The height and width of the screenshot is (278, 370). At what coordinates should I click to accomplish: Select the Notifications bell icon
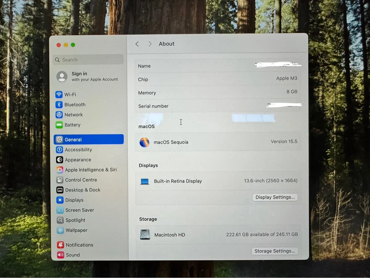point(60,245)
